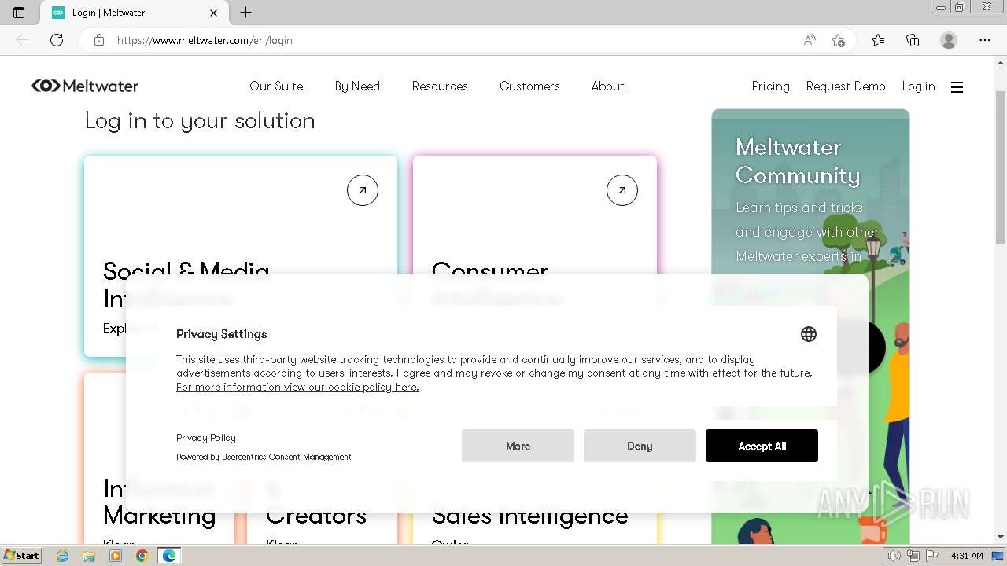Launch Chrome from taskbar
Image resolution: width=1007 pixels, height=566 pixels.
pyautogui.click(x=142, y=556)
